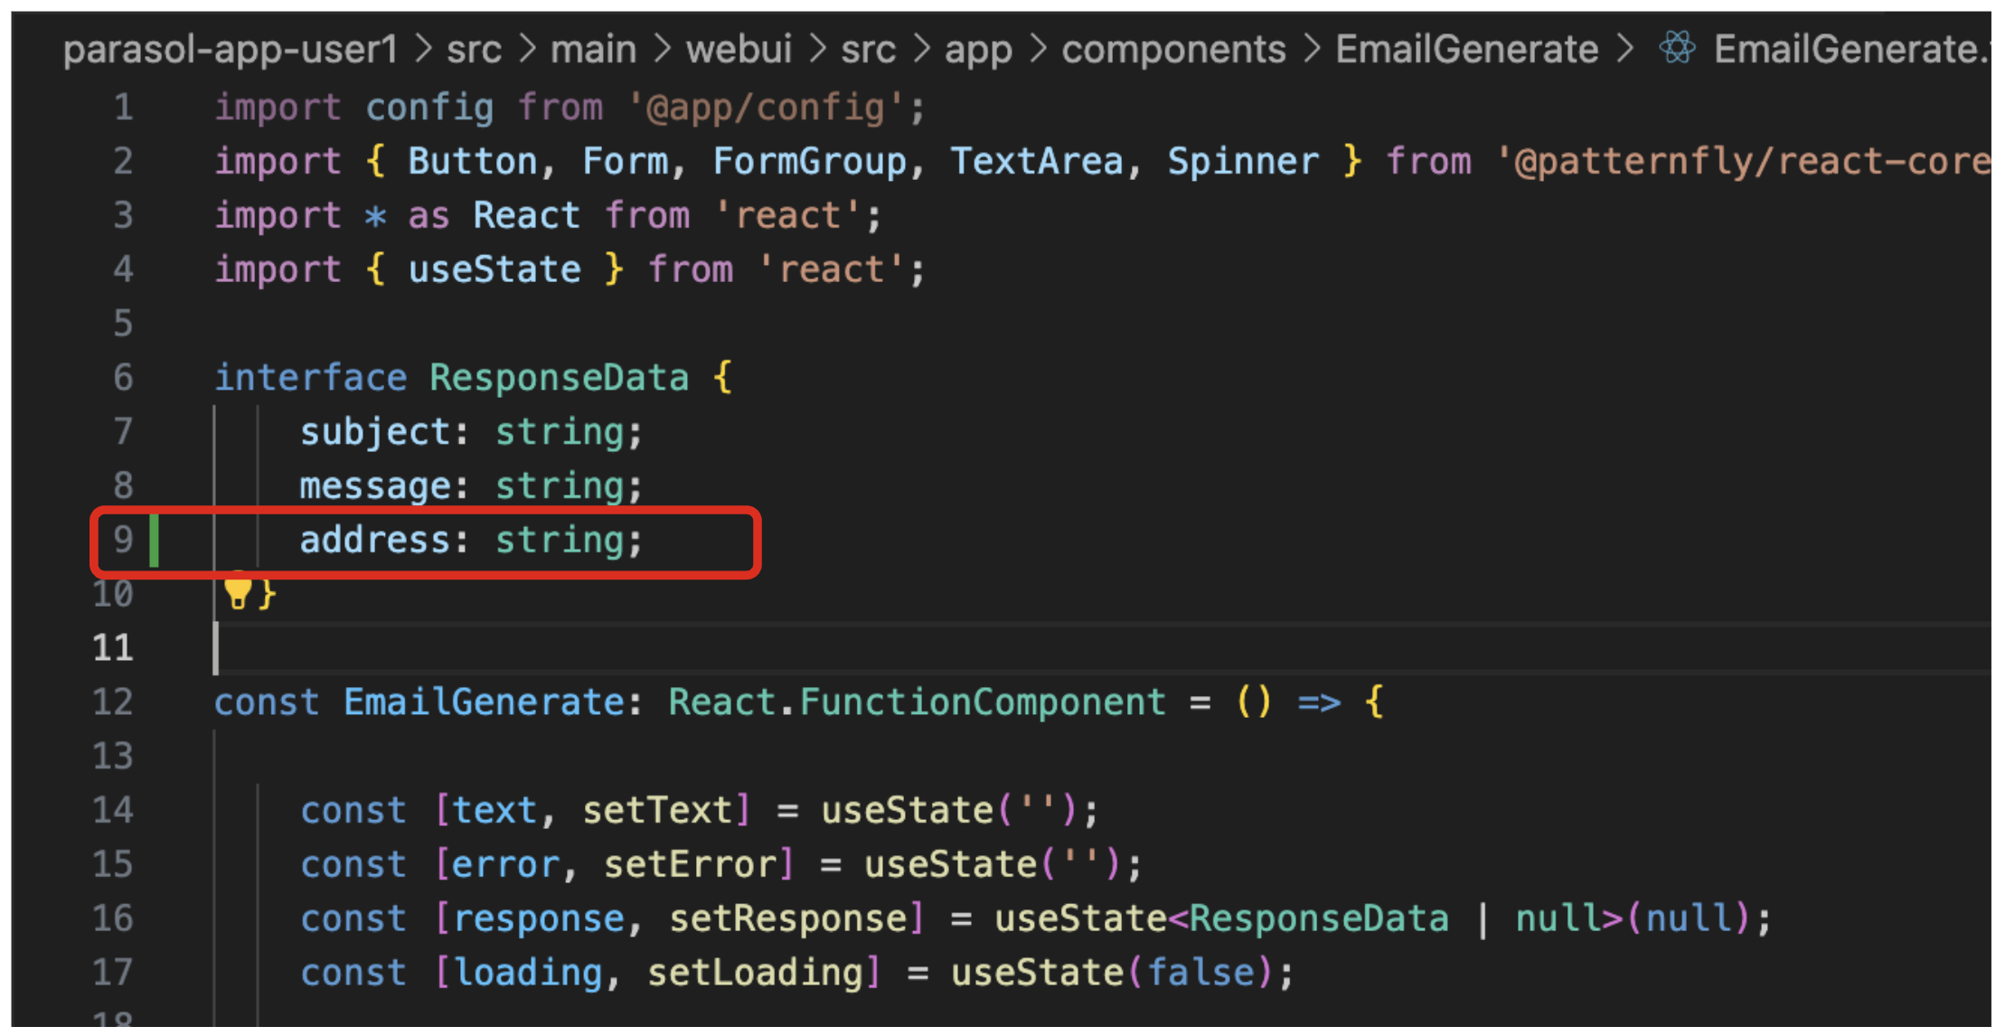Click the address property on line 9
Viewport: 1996px width, 1036px height.
point(374,541)
